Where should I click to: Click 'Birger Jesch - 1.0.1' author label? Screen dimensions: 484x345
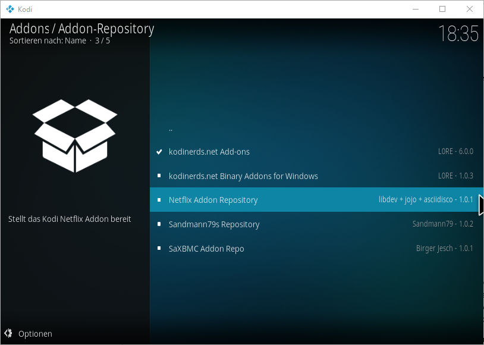[x=445, y=248]
